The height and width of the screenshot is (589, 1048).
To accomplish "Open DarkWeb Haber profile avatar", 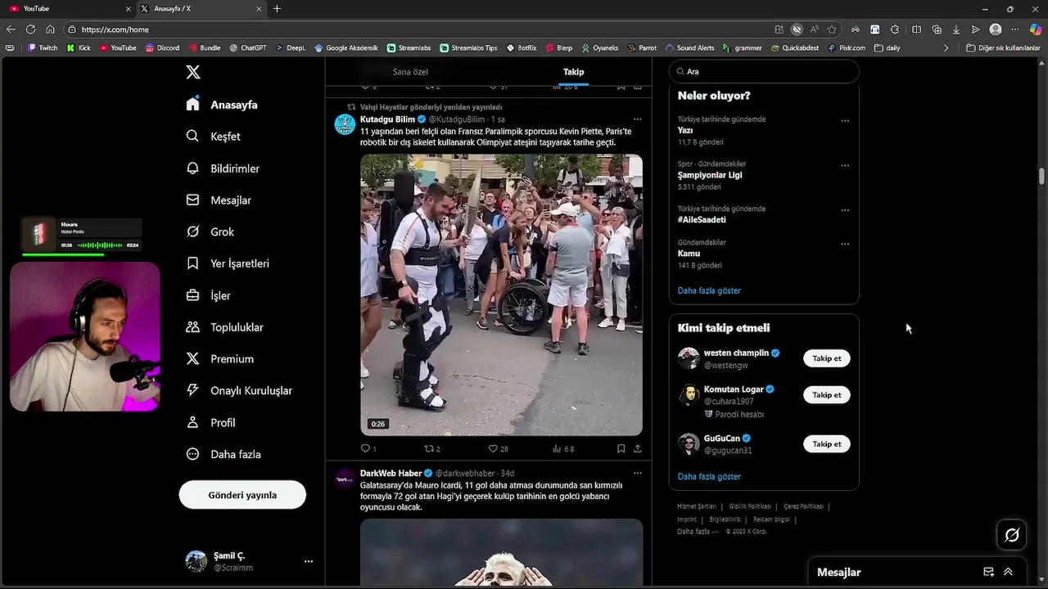I will pyautogui.click(x=346, y=478).
